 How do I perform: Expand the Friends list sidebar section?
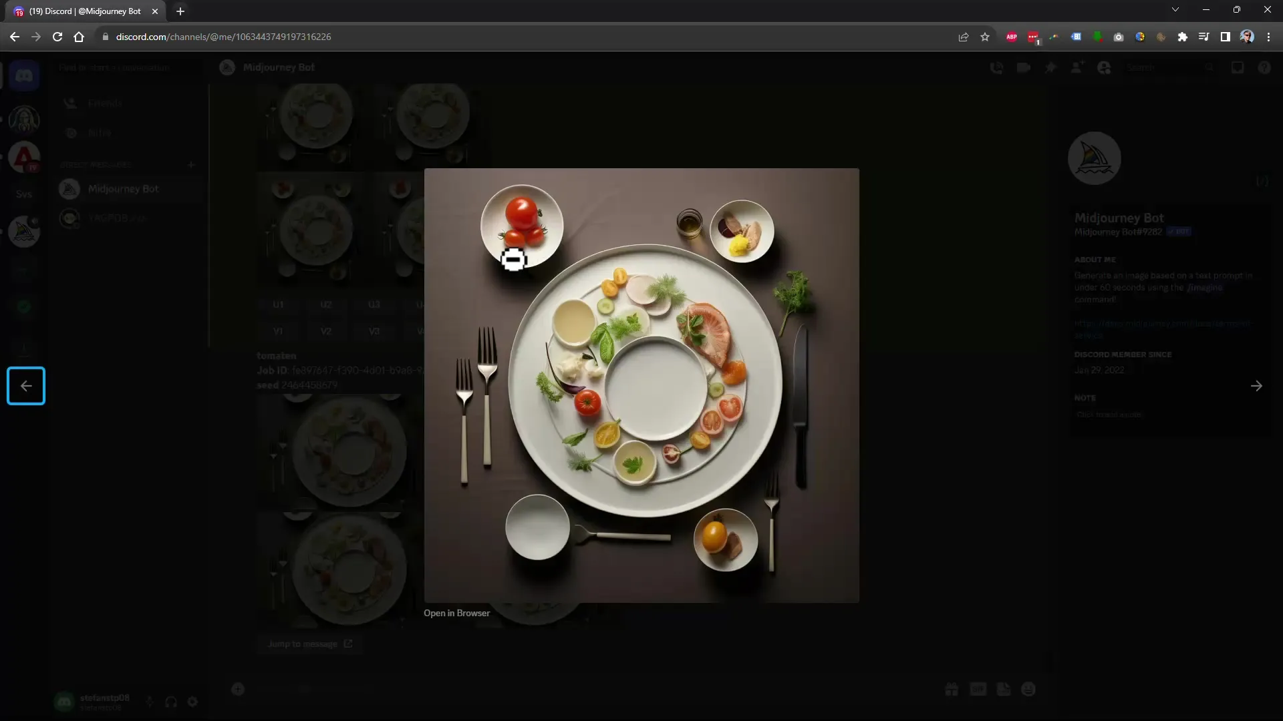(104, 103)
